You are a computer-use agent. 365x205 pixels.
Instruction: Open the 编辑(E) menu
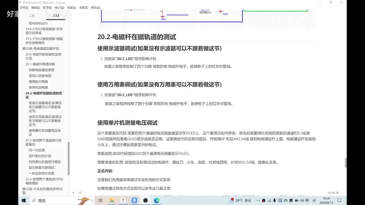click(x=36, y=8)
